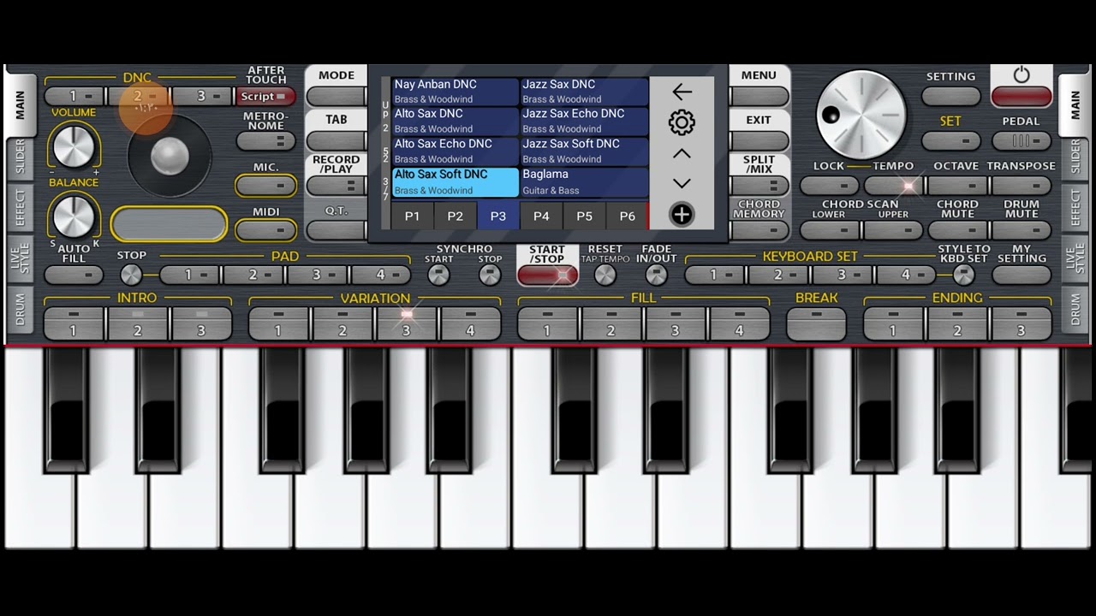Trigger Fill 1

547,323
